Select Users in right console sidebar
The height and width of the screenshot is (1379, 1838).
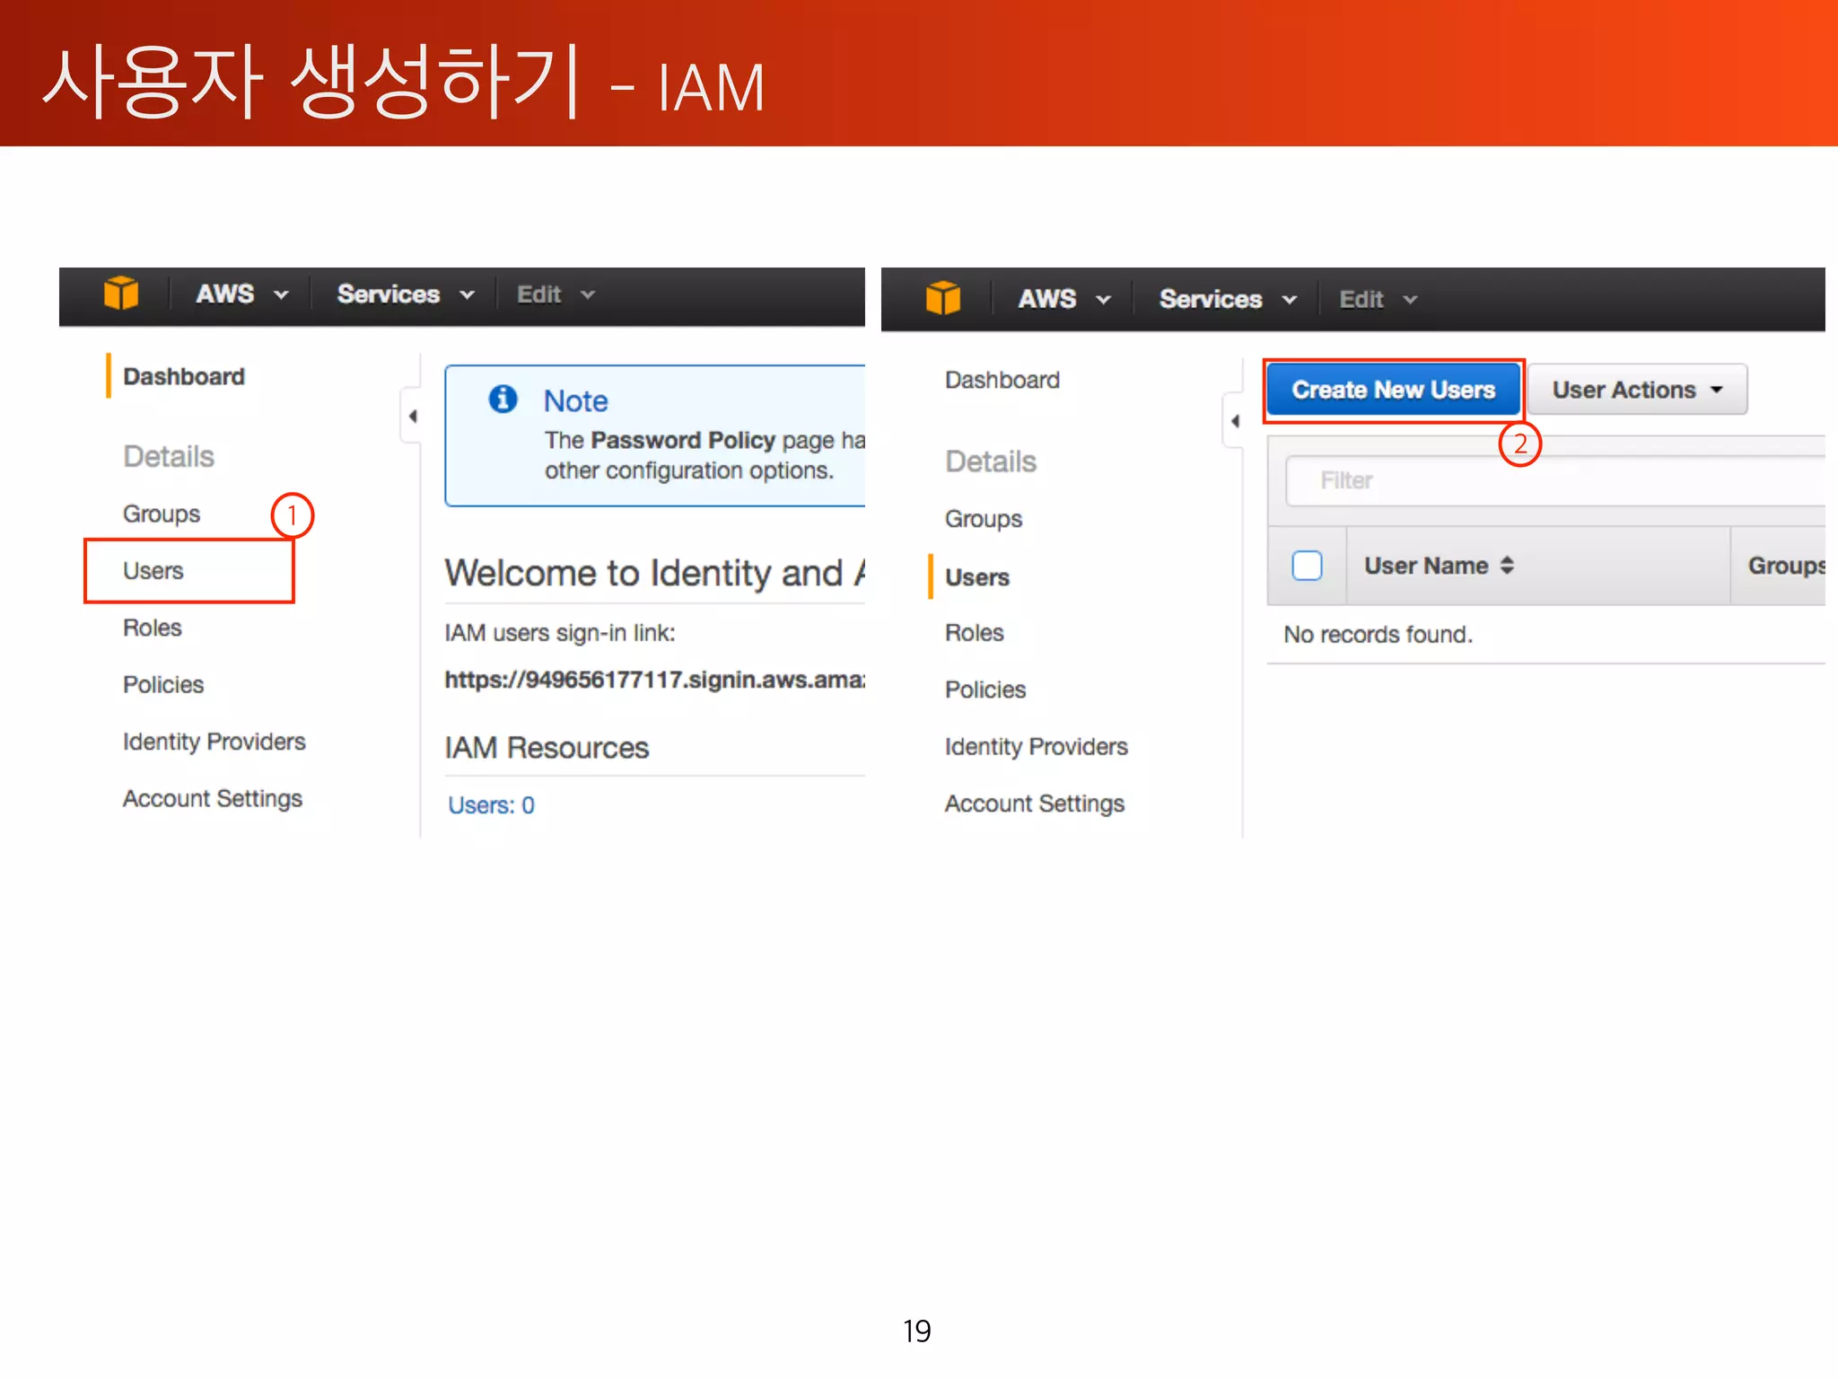pos(977,577)
